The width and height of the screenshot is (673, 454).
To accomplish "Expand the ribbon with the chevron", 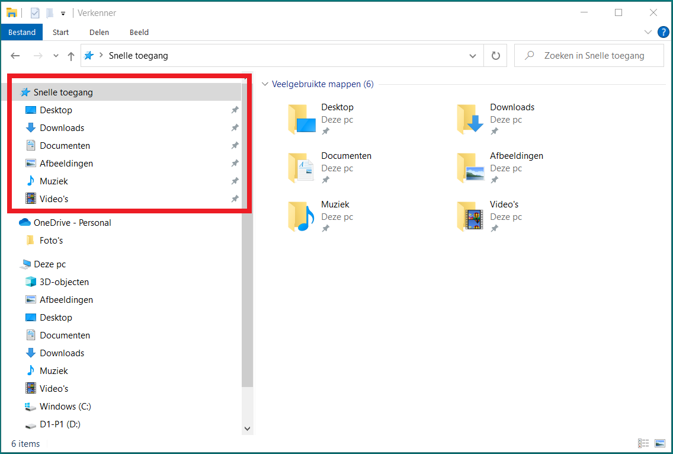I will click(x=648, y=32).
